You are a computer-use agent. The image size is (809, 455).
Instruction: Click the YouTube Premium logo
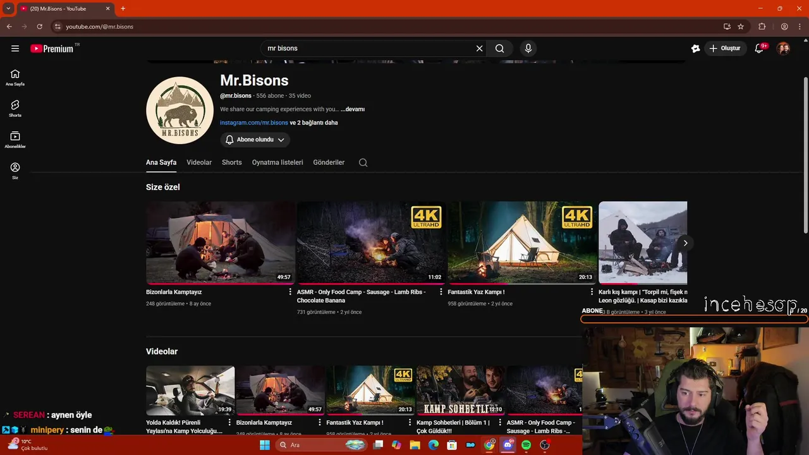tap(52, 49)
